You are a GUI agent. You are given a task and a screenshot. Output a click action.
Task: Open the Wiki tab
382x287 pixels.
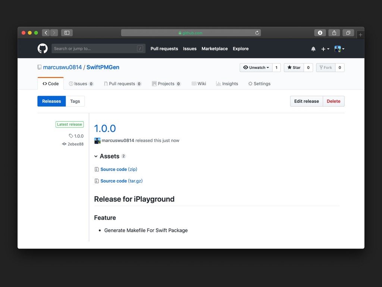point(199,84)
